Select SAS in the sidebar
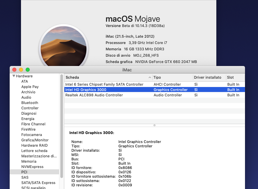Viewport: 258px width, 189px height. point(25,177)
